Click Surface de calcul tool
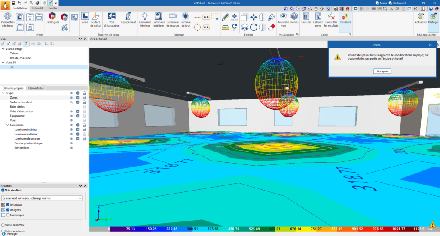This screenshot has width=440, height=236. coord(96,19)
